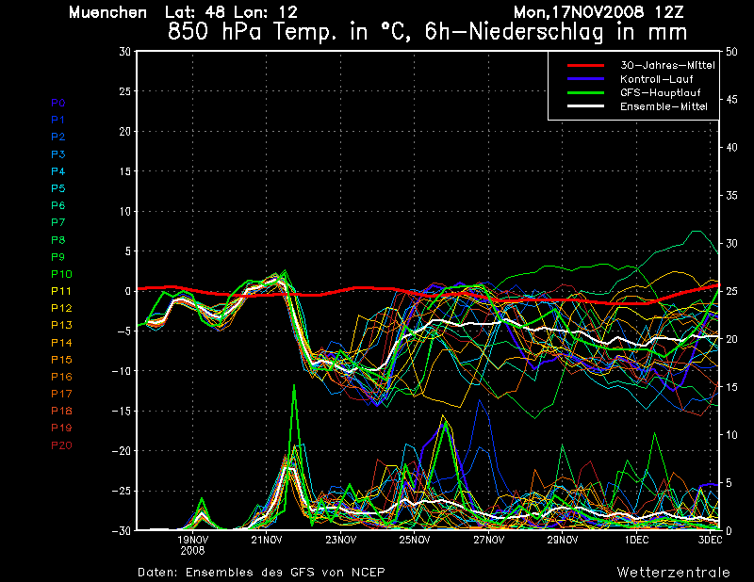Screen dimensions: 754x582
Task: Click the red 30-Jahres-Mittel legend line
Action: pos(585,65)
